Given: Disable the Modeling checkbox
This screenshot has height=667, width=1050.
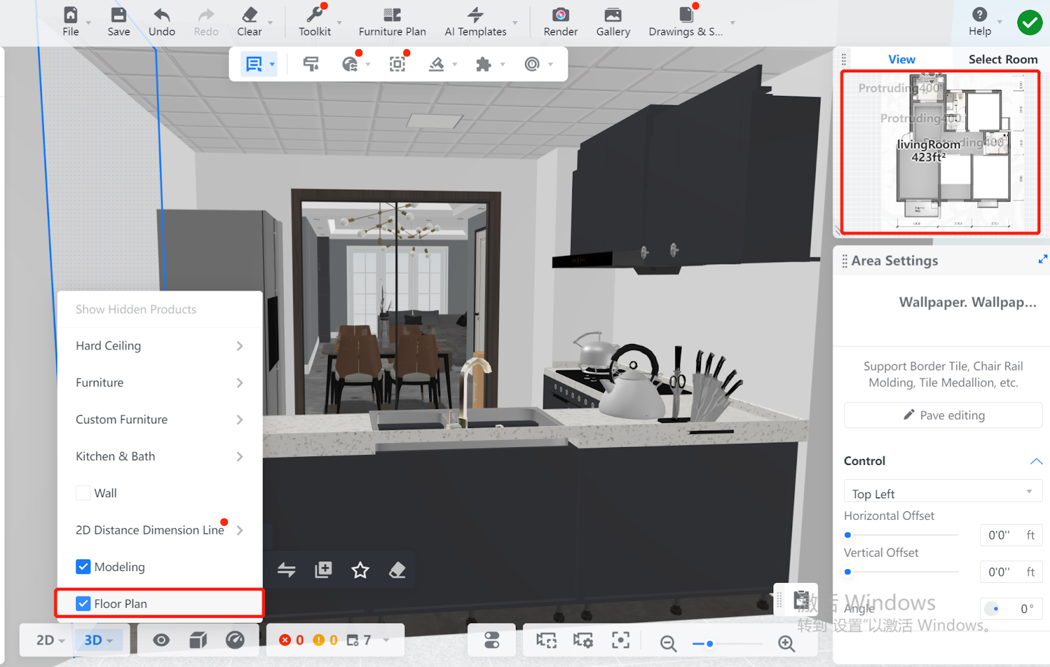Looking at the screenshot, I should [x=83, y=567].
